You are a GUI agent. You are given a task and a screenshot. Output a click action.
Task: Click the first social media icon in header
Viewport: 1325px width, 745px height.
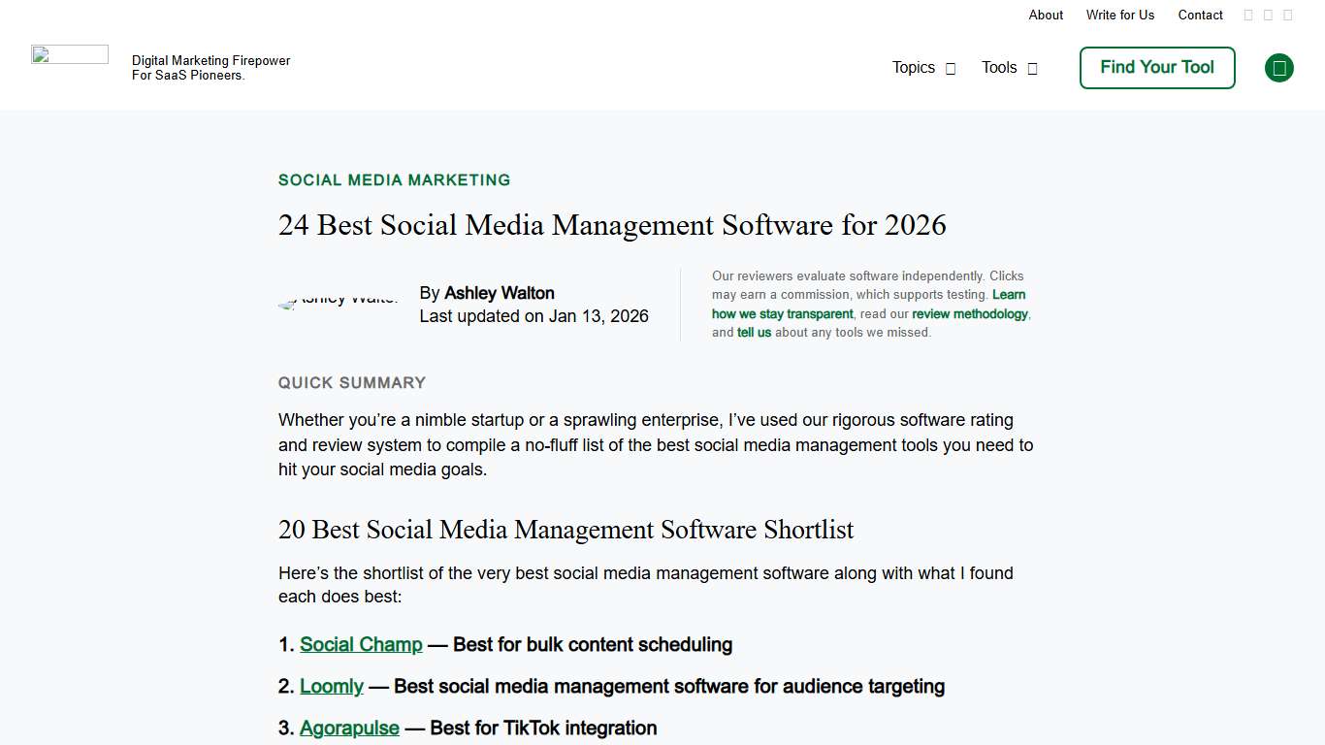(1248, 15)
